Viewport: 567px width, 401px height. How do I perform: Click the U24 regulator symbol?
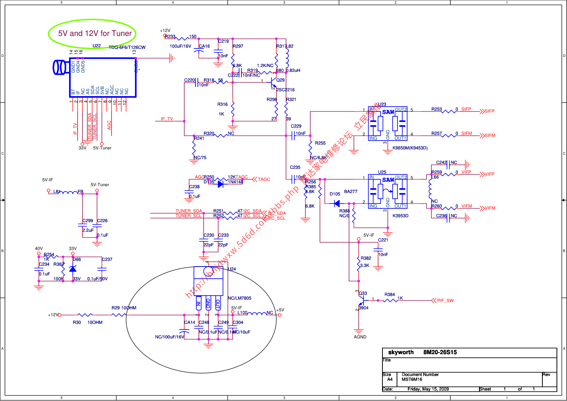pos(208,288)
